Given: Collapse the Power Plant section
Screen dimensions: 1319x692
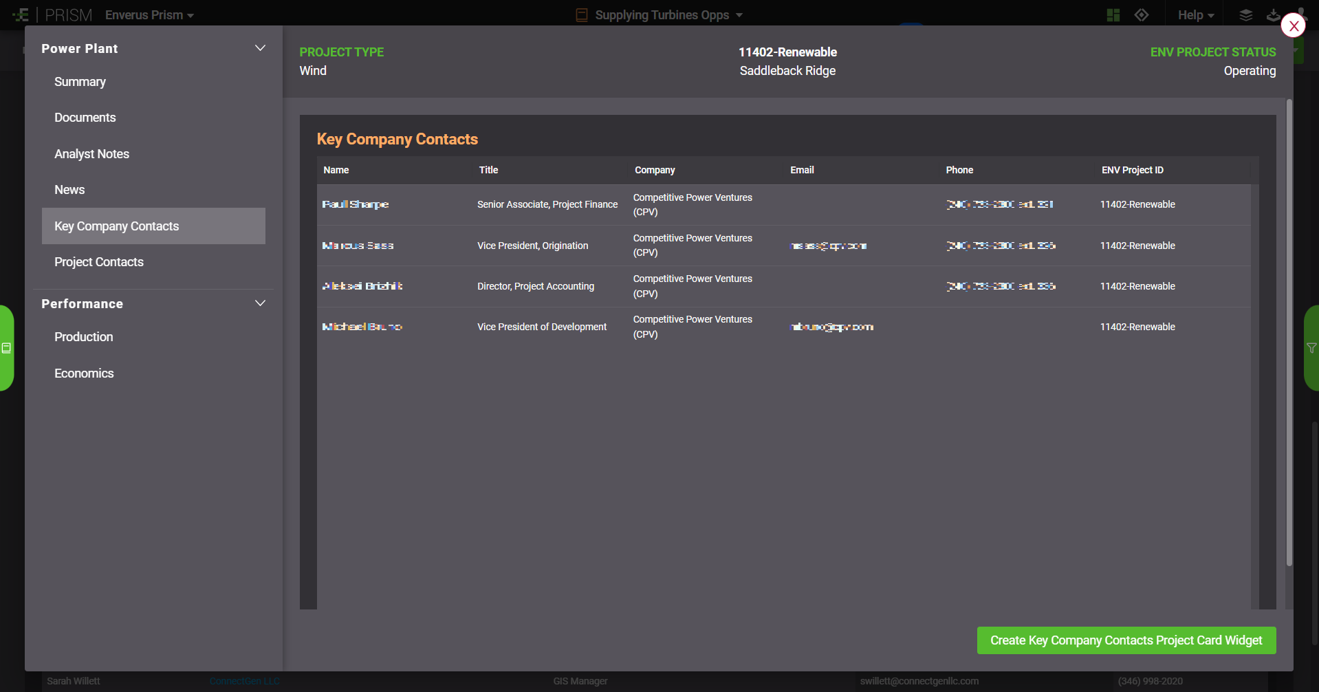Looking at the screenshot, I should pyautogui.click(x=260, y=48).
